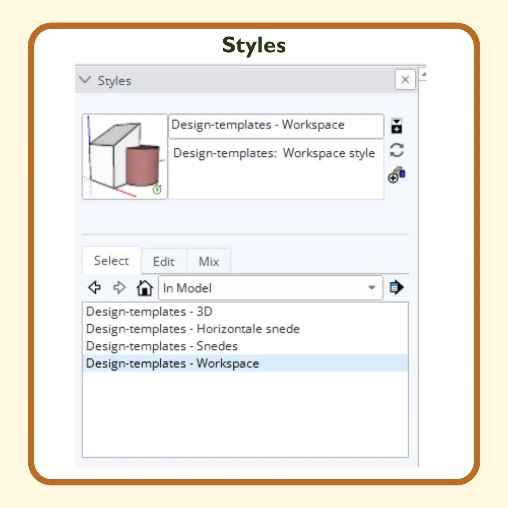Open the Details menu arrow icon

[x=396, y=287]
